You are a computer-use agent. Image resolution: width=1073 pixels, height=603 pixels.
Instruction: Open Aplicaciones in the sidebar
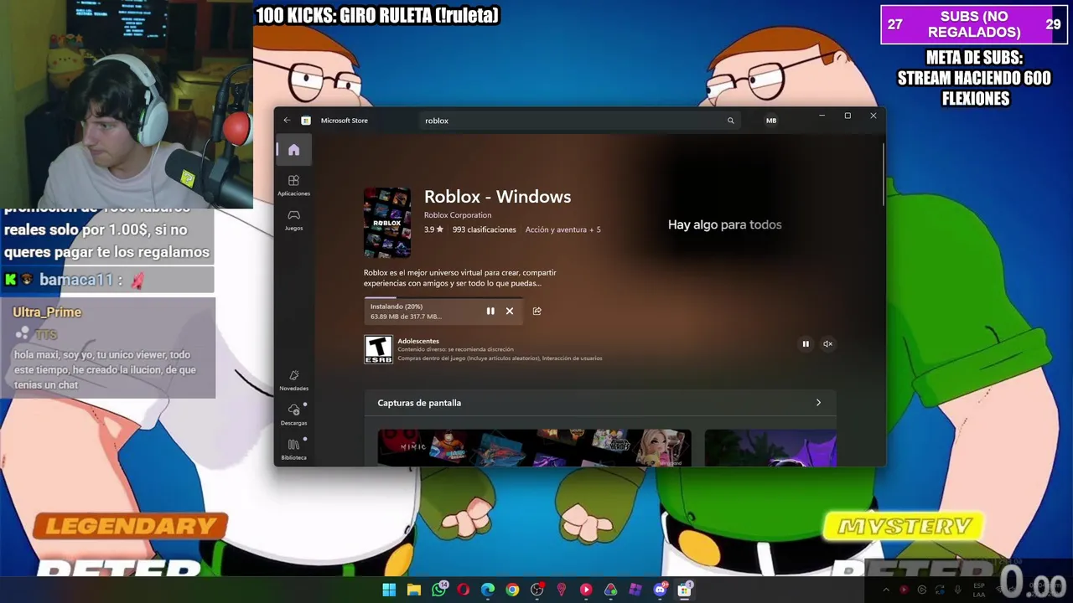click(293, 185)
